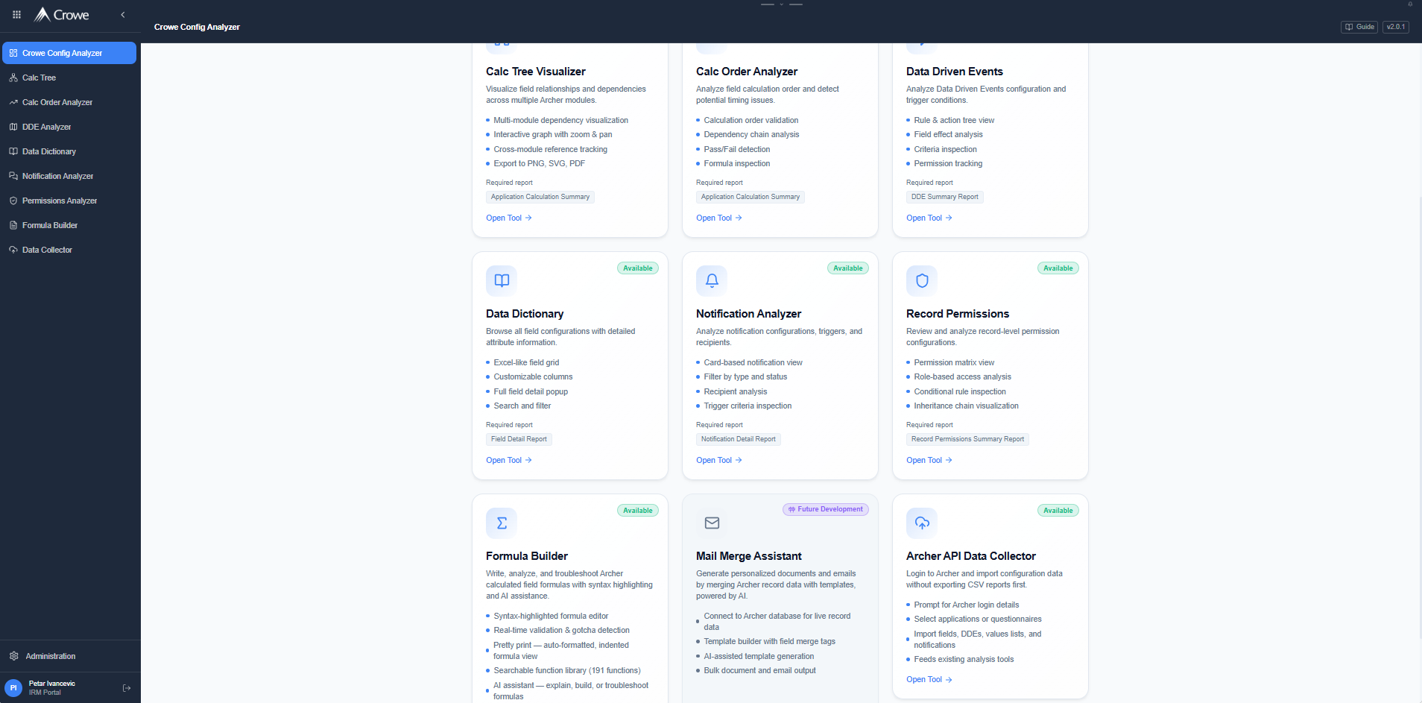The height and width of the screenshot is (703, 1422).
Task: Open Permissions Analyzer in sidebar
Action: pos(69,201)
